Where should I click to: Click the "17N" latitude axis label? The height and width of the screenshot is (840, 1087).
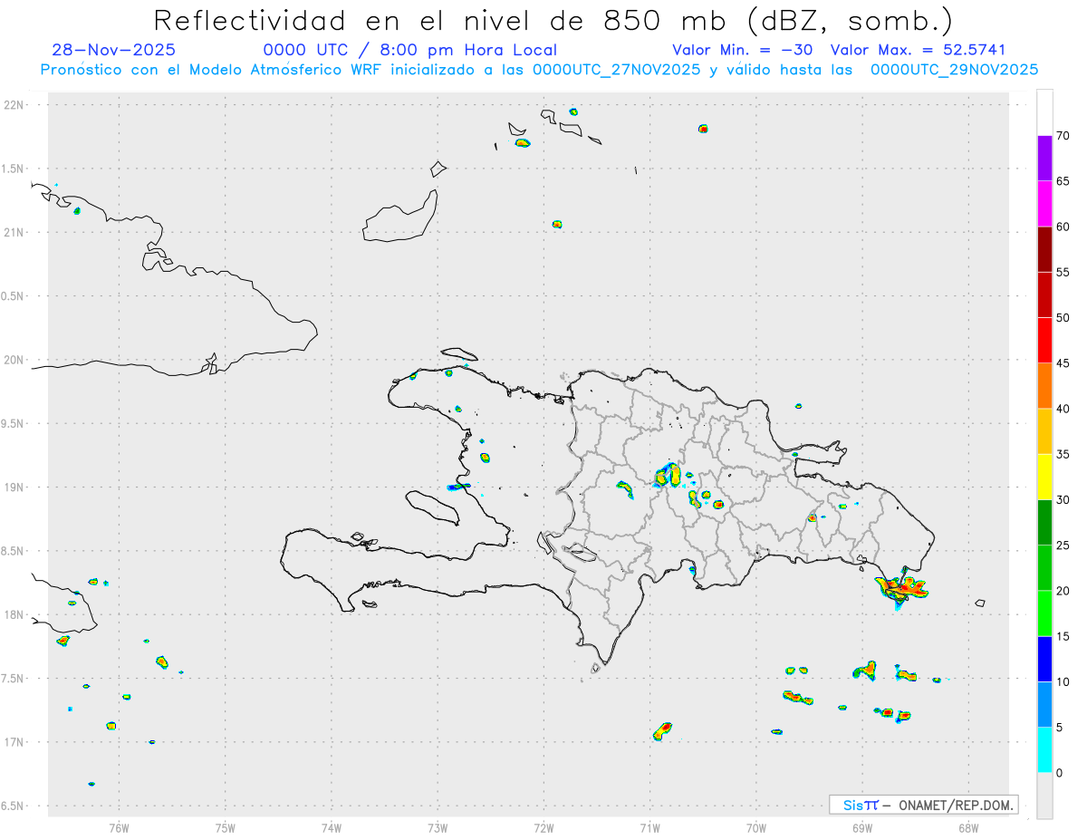click(x=15, y=742)
